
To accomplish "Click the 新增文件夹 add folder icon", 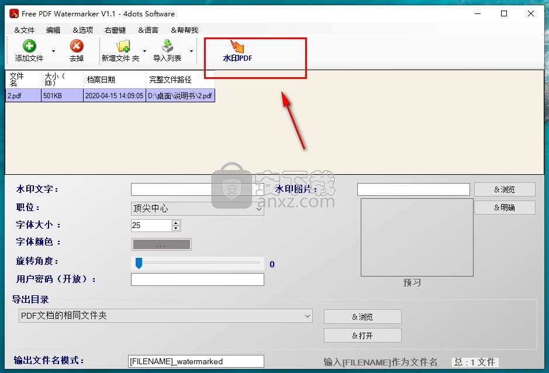I will 123,46.
